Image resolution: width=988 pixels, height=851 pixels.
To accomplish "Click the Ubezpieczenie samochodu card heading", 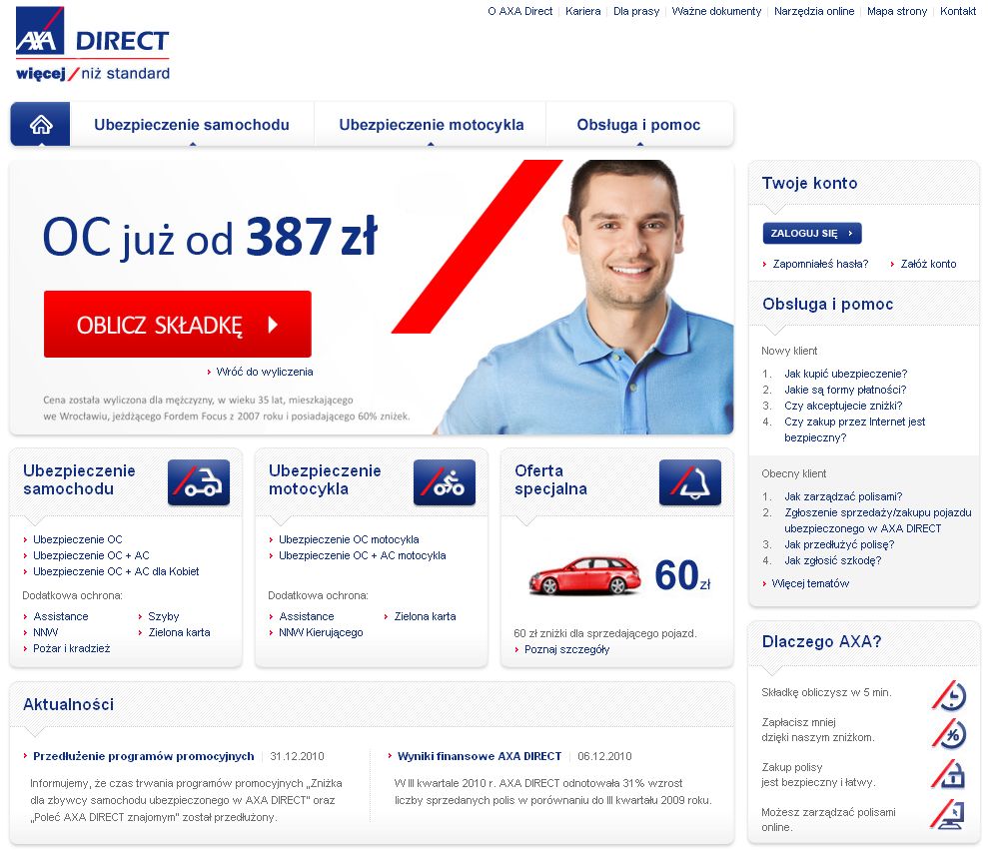I will tap(79, 479).
